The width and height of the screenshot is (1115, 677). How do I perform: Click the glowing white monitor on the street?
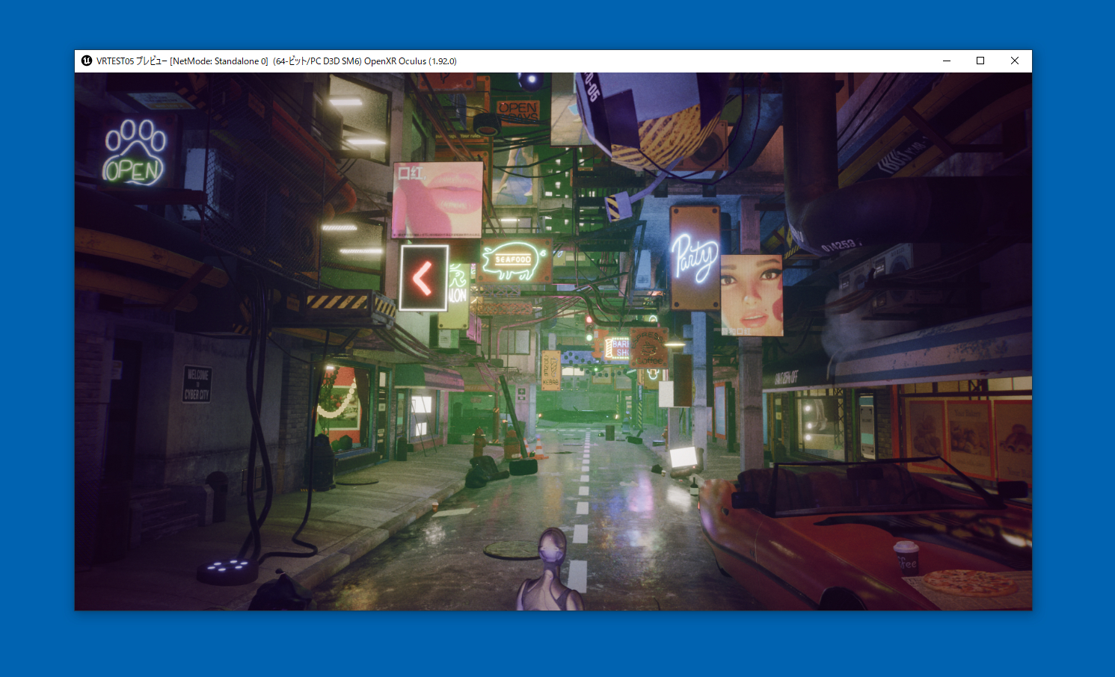(684, 458)
